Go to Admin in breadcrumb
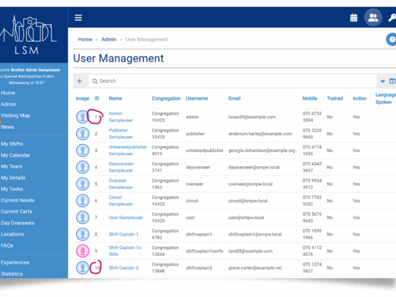The height and width of the screenshot is (297, 396). coord(109,40)
